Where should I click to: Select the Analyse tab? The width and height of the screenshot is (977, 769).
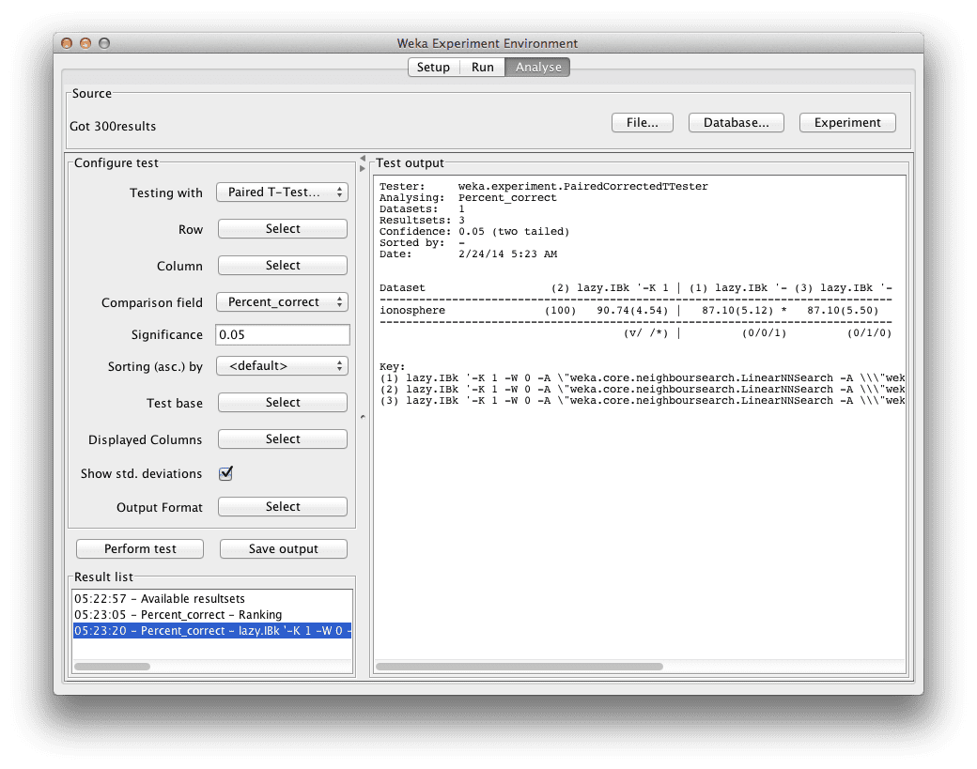pos(537,68)
